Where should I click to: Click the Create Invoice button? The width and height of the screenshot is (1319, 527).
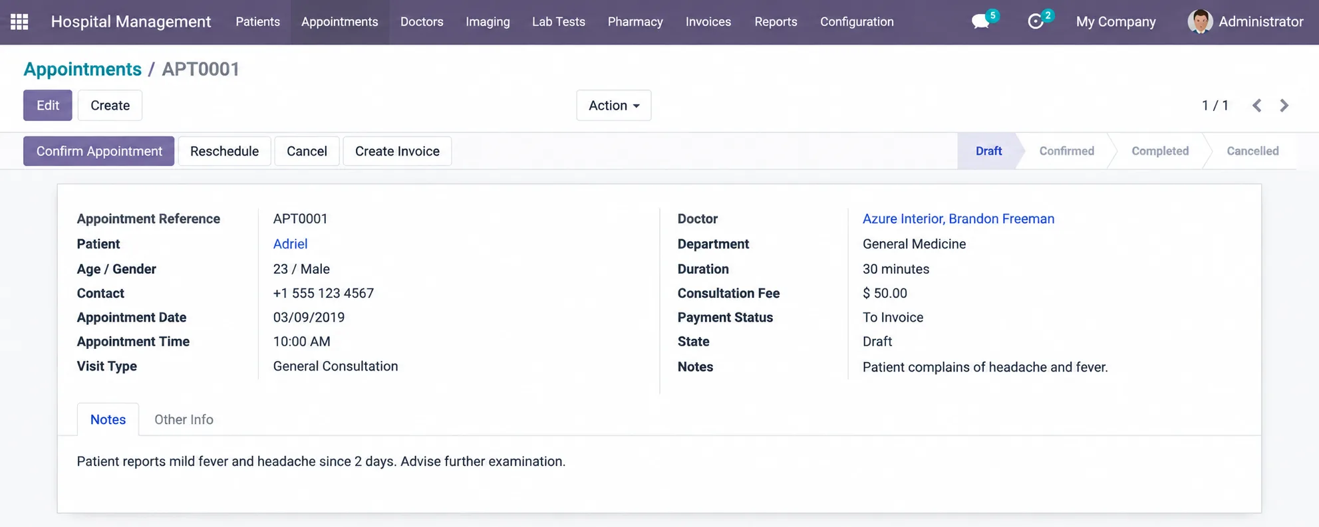pyautogui.click(x=397, y=151)
